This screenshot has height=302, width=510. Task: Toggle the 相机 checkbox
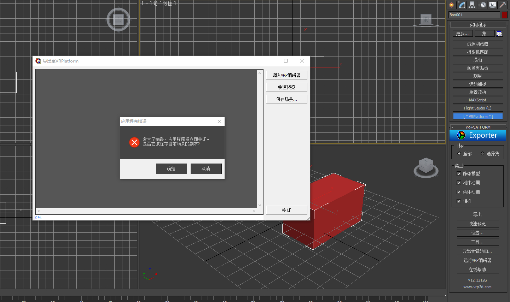pos(459,201)
